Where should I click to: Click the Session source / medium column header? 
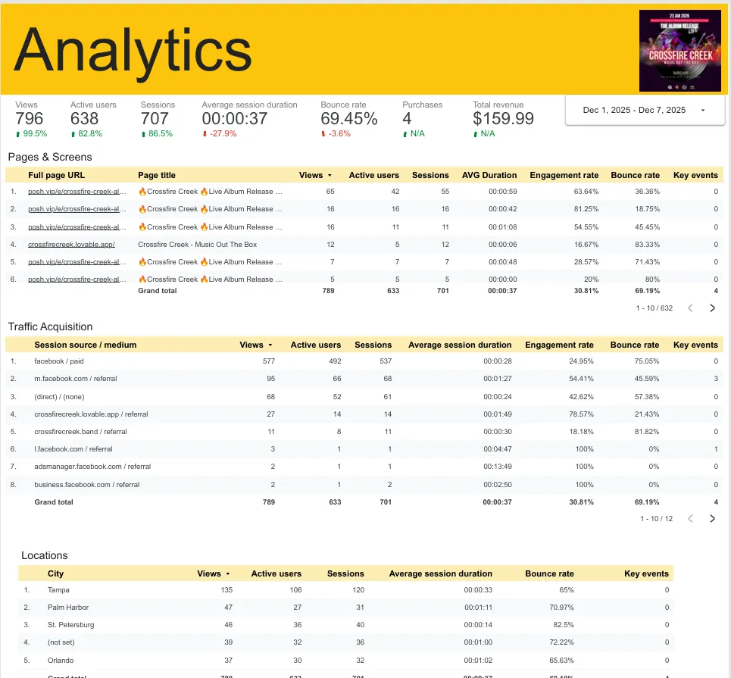click(x=86, y=345)
